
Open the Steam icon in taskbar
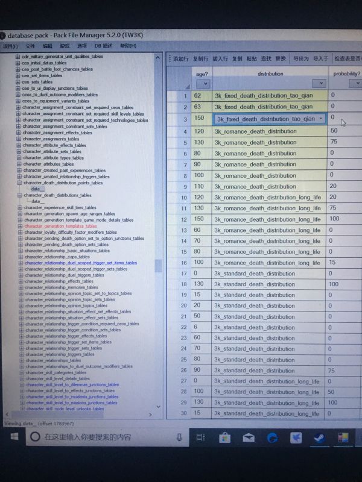(319, 437)
